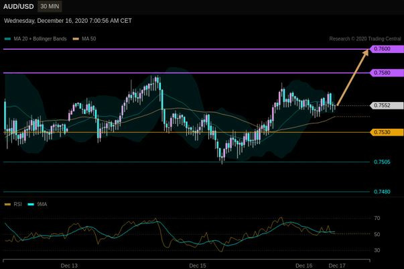This screenshot has height=269, width=404.
Task: Select the 0.7530 pivot price tag
Action: pyautogui.click(x=387, y=132)
